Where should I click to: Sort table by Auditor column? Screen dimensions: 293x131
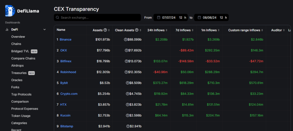coord(284,30)
